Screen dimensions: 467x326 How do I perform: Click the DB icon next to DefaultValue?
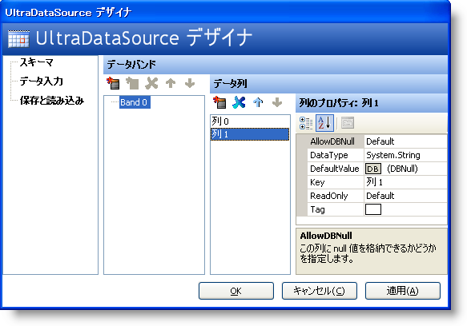pyautogui.click(x=373, y=169)
